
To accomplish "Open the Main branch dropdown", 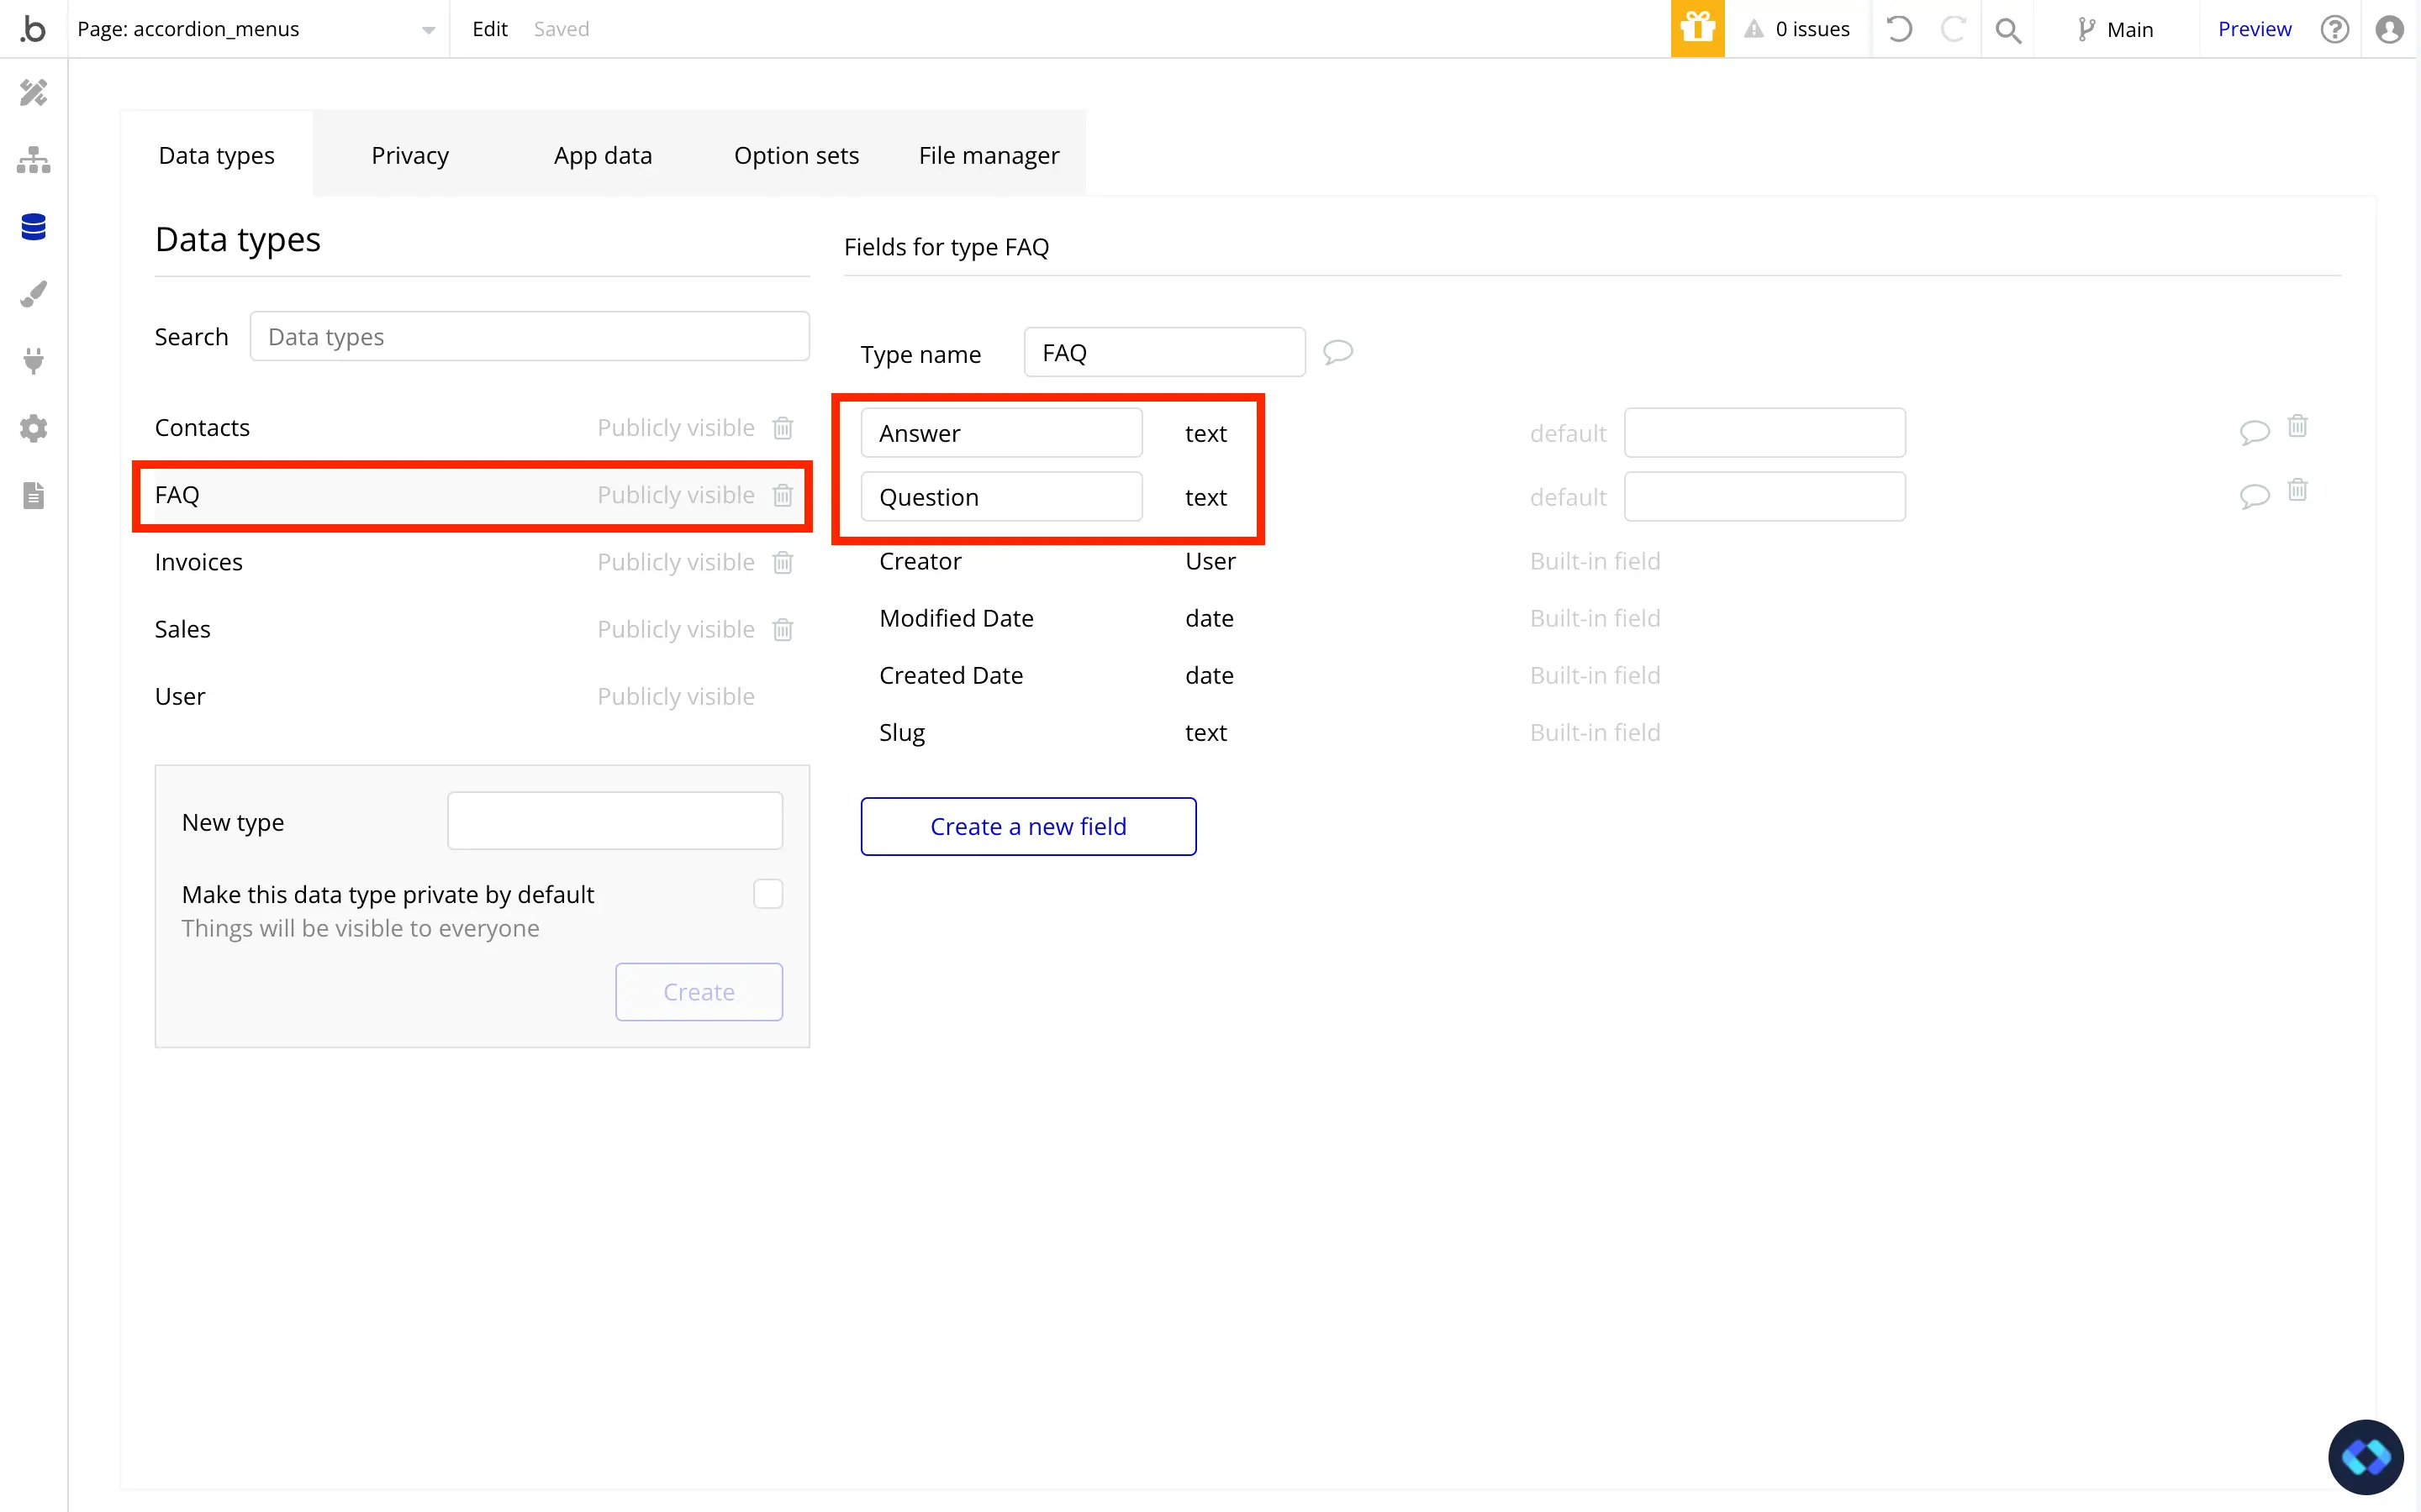I will 2116,29.
